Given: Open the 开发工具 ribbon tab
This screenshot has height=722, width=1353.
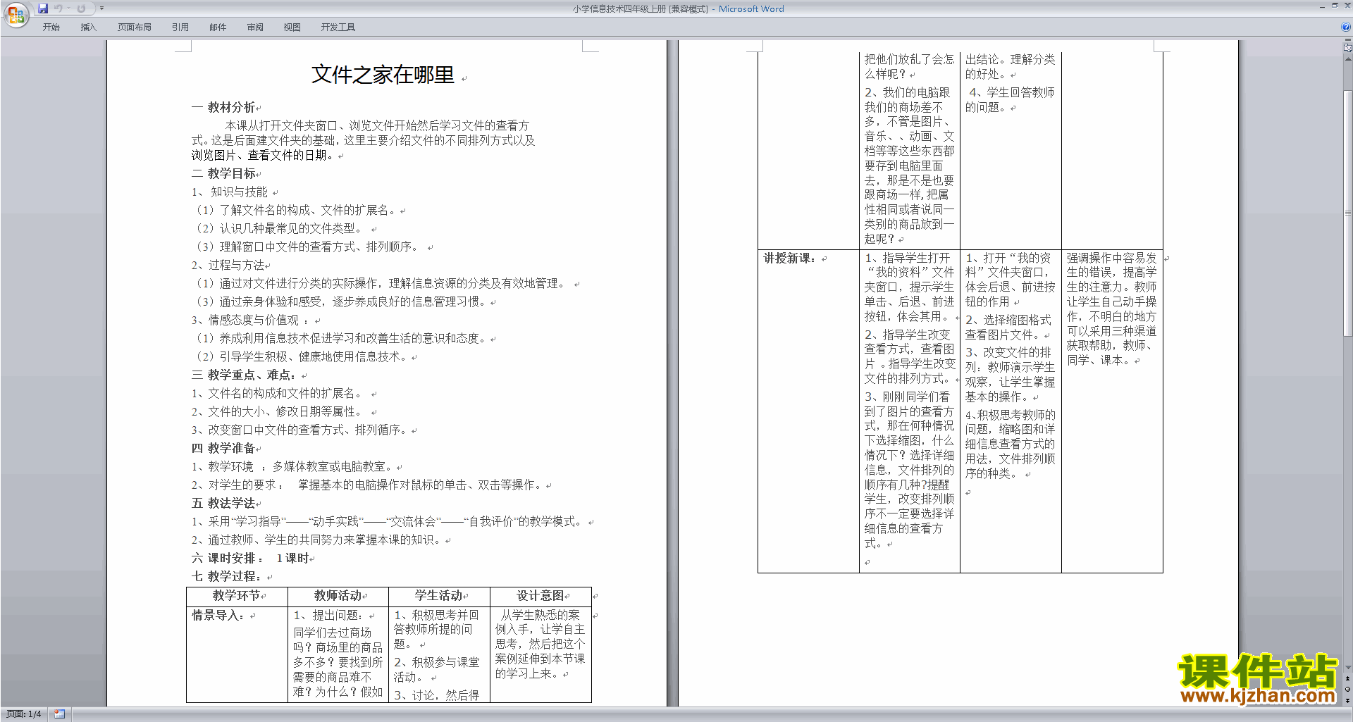Looking at the screenshot, I should (x=338, y=27).
